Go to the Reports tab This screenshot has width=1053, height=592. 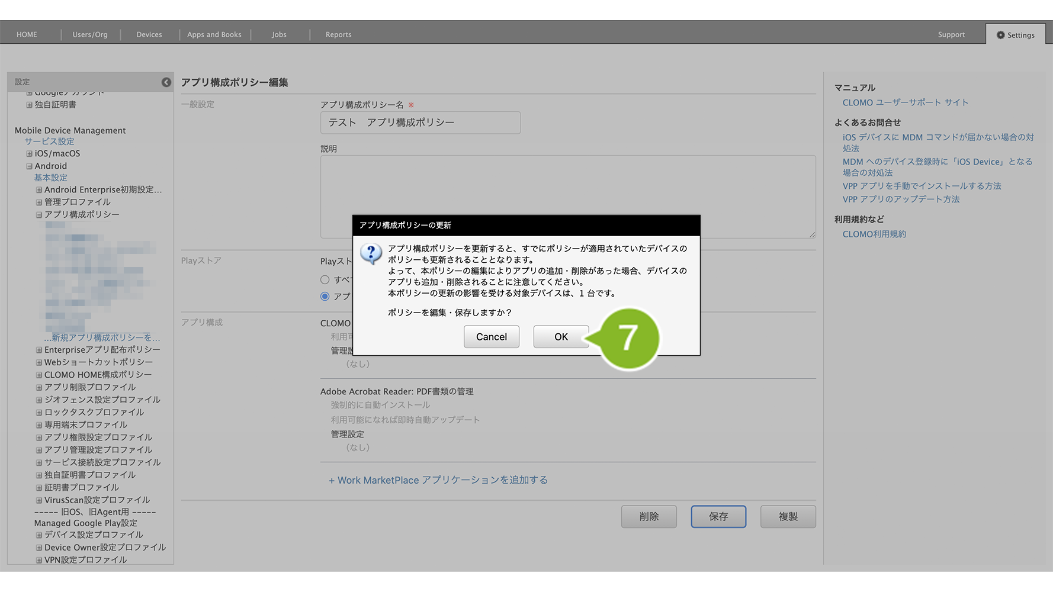click(x=338, y=35)
